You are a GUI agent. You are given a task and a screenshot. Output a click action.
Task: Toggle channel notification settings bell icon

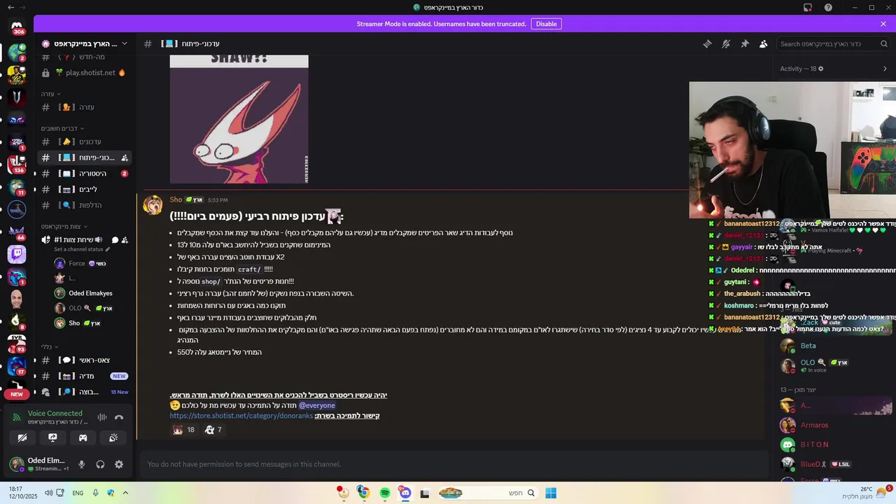pos(726,43)
